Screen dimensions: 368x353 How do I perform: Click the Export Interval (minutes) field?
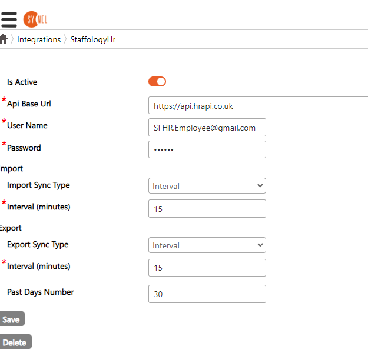pos(207,268)
